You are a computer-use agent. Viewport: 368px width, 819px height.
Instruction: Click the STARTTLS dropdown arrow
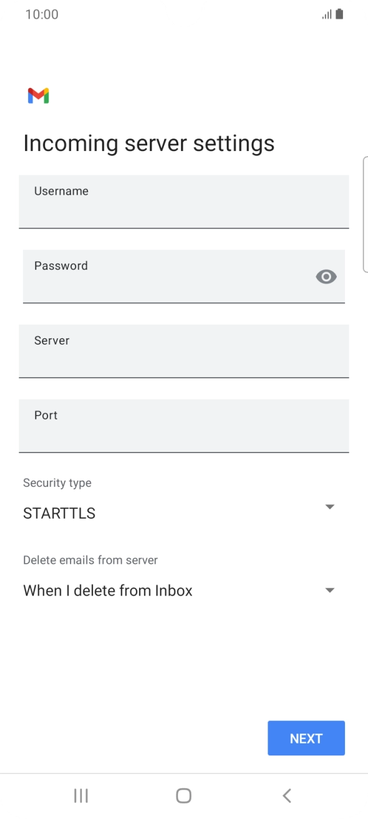[329, 506]
